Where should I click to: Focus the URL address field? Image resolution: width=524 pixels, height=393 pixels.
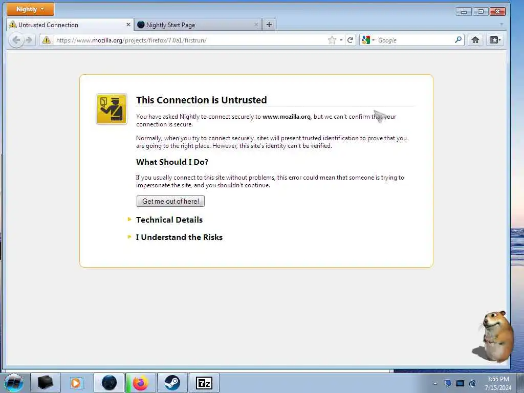click(190, 40)
